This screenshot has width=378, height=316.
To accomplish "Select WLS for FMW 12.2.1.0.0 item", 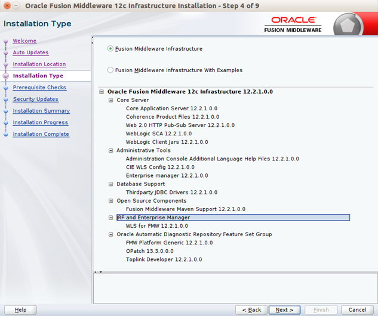I will 157,226.
